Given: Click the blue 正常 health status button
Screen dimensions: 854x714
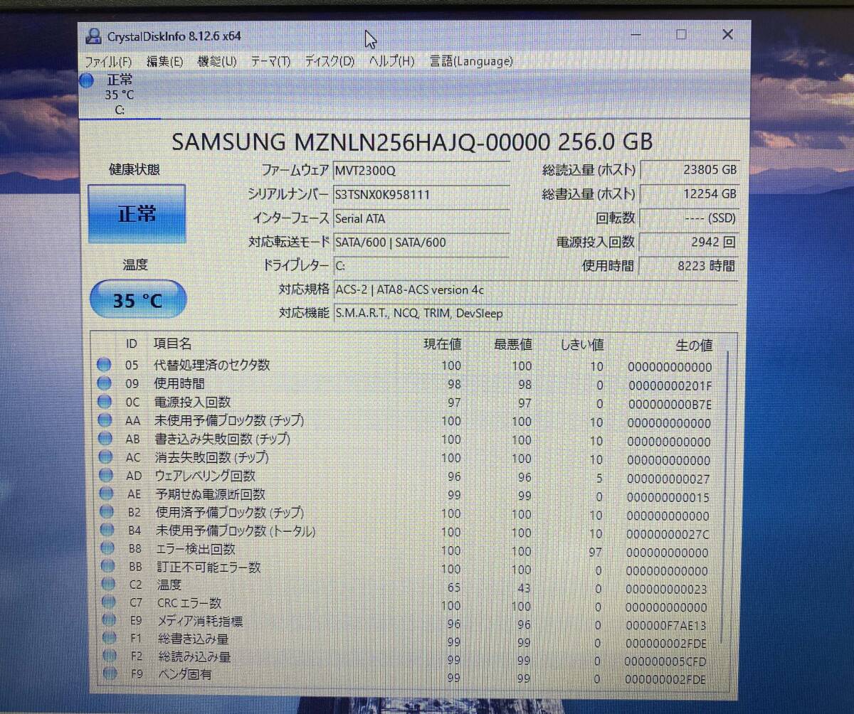Looking at the screenshot, I should (x=137, y=213).
